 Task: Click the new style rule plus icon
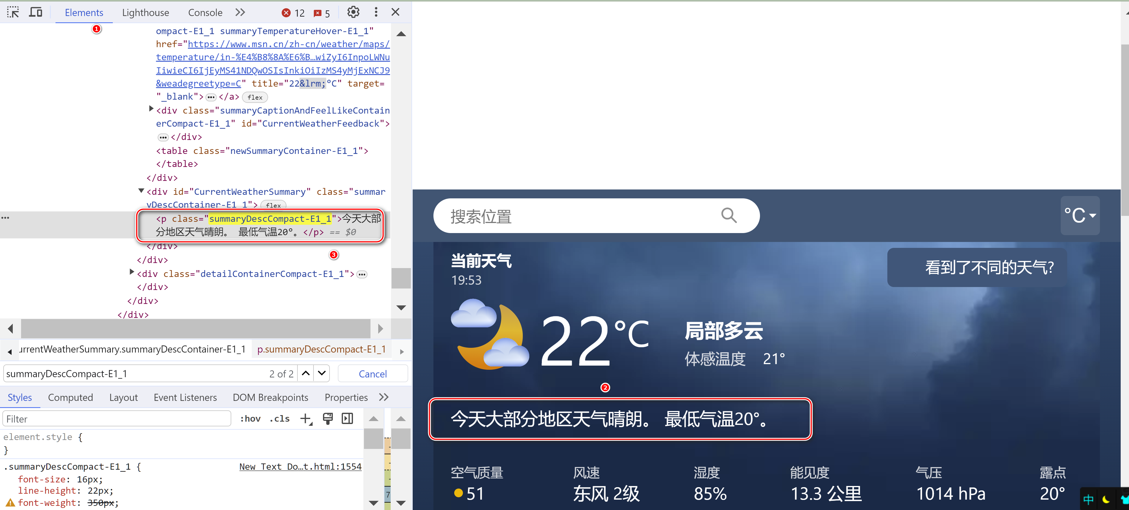pyautogui.click(x=306, y=419)
